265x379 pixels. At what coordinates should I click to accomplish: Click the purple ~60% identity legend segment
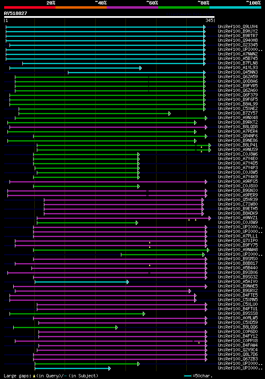132,7
